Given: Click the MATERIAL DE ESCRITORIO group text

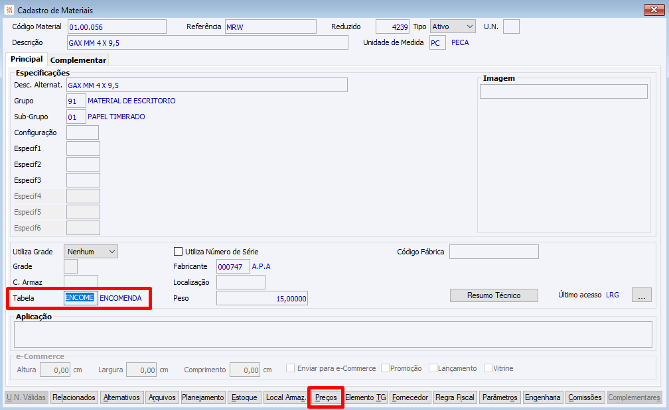Looking at the screenshot, I should (131, 101).
